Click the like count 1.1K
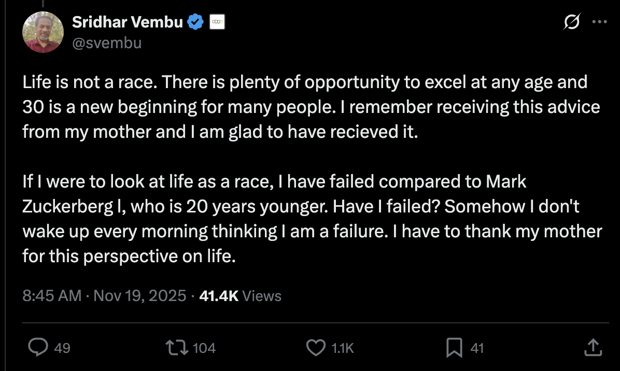620x371 pixels. [342, 348]
